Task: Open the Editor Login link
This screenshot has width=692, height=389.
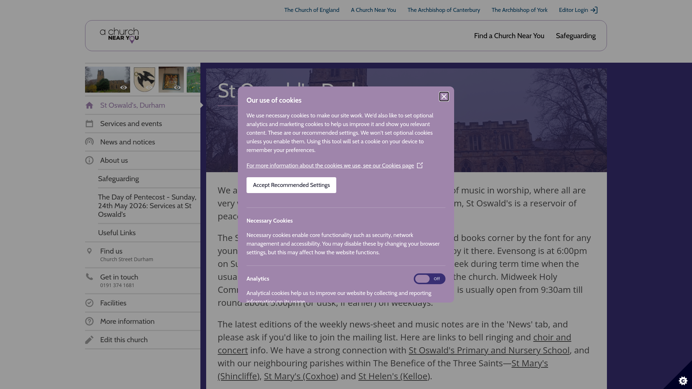Action: [578, 10]
